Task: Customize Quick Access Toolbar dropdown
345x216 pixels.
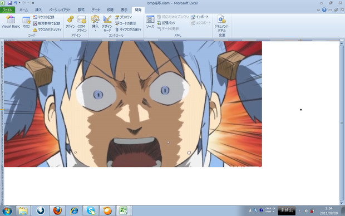Action: click(x=33, y=3)
